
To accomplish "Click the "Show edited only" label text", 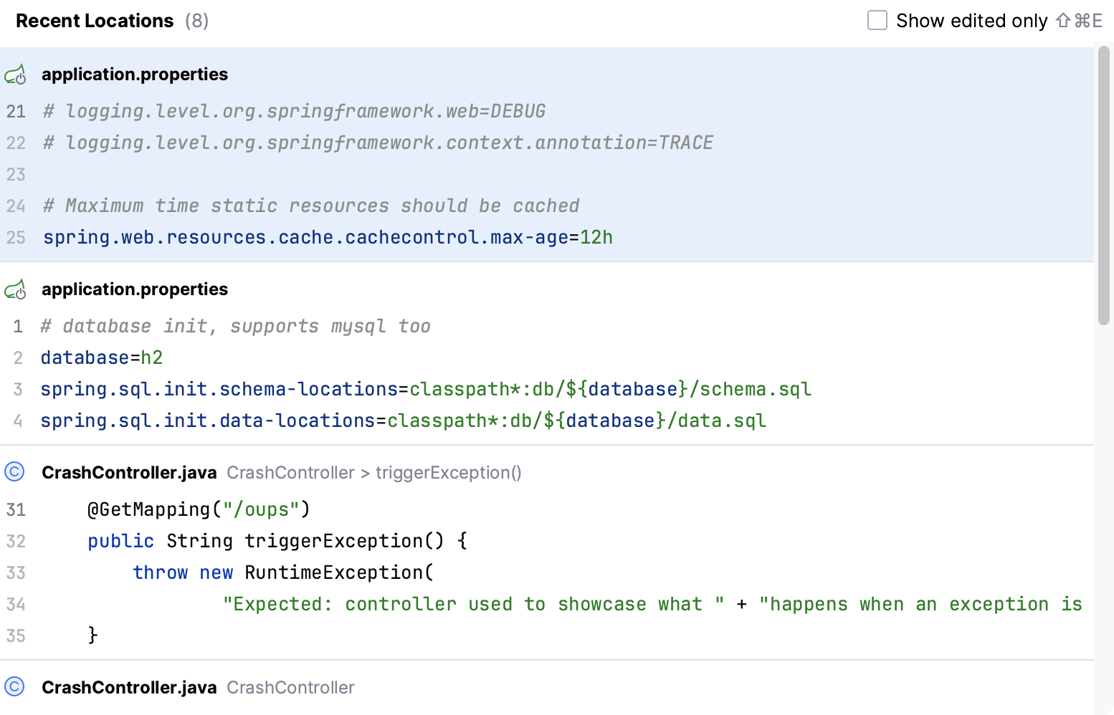I will coord(971,21).
